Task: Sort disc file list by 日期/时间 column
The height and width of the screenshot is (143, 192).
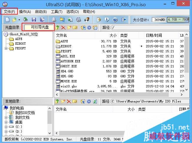Action: point(161,36)
